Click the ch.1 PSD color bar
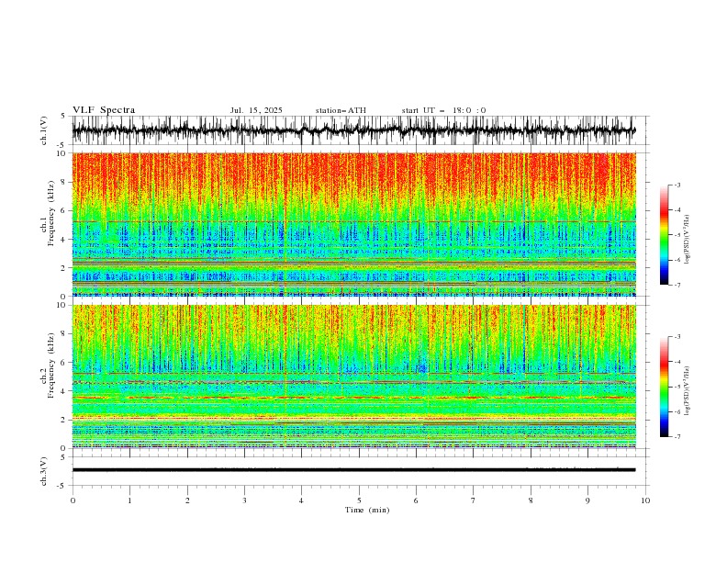This screenshot has height=562, width=727. [x=664, y=235]
